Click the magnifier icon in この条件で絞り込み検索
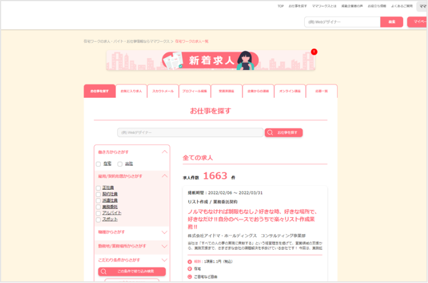Screen dimensions: 428x283 [x=104, y=271]
